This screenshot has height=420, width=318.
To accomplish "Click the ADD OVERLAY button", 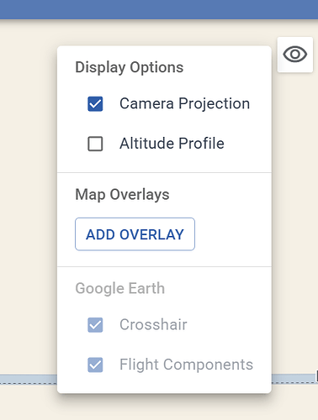I will pyautogui.click(x=135, y=234).
